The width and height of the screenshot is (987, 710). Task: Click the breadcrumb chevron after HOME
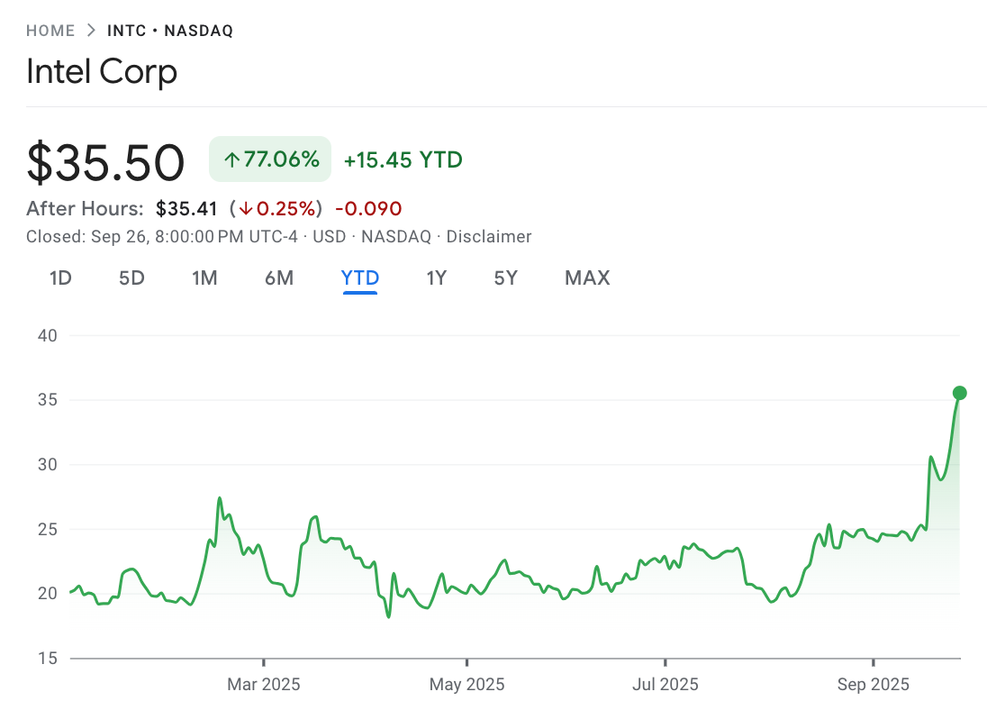click(90, 29)
